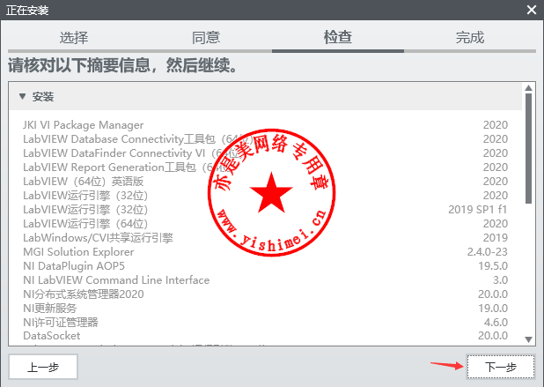
Task: Switch to the 同意 step tab
Action: 206,38
